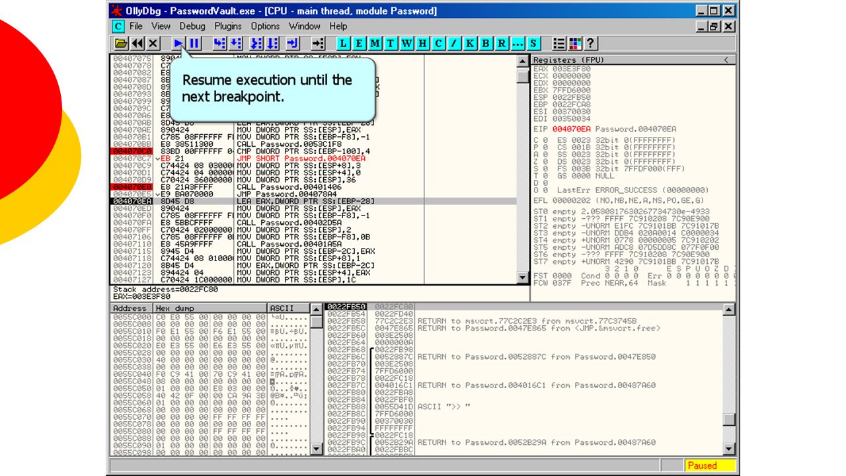Click the Help question mark icon
Screen dimensions: 846x476
[591, 43]
